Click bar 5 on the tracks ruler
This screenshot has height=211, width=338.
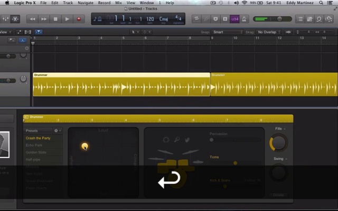pyautogui.click(x=123, y=38)
